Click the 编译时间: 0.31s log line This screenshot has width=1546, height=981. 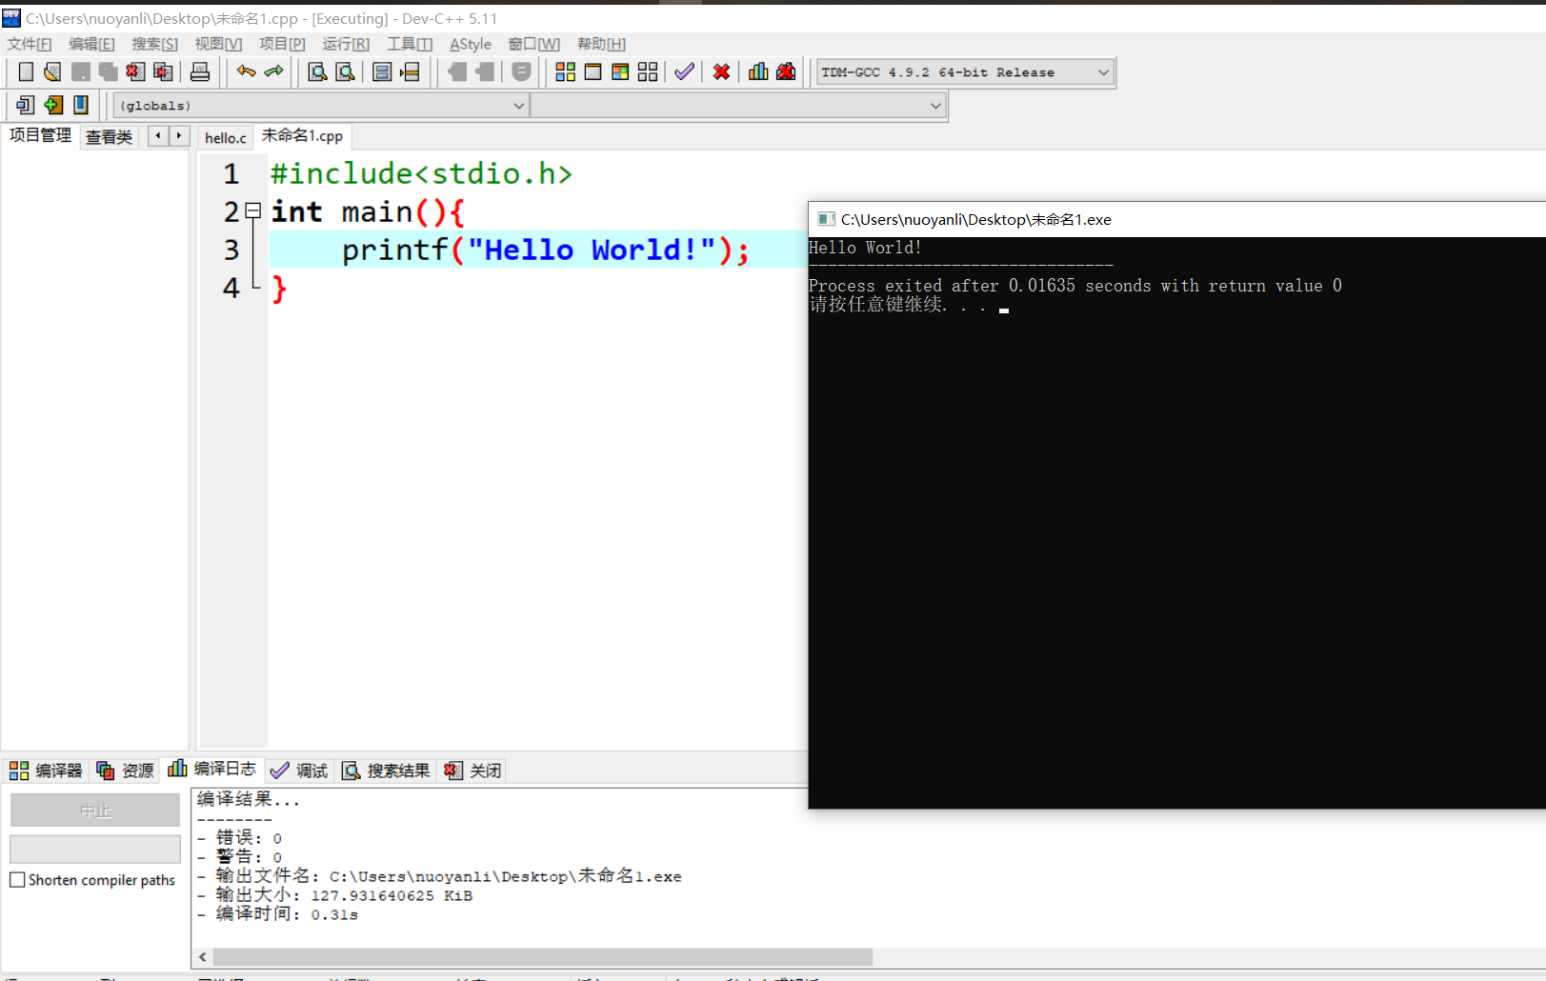pos(277,914)
